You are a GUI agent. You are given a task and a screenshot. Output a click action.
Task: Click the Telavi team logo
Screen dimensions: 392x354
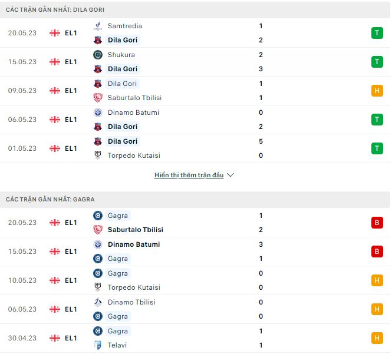pos(98,345)
